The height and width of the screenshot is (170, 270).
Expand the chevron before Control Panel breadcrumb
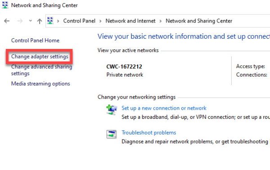(58, 21)
